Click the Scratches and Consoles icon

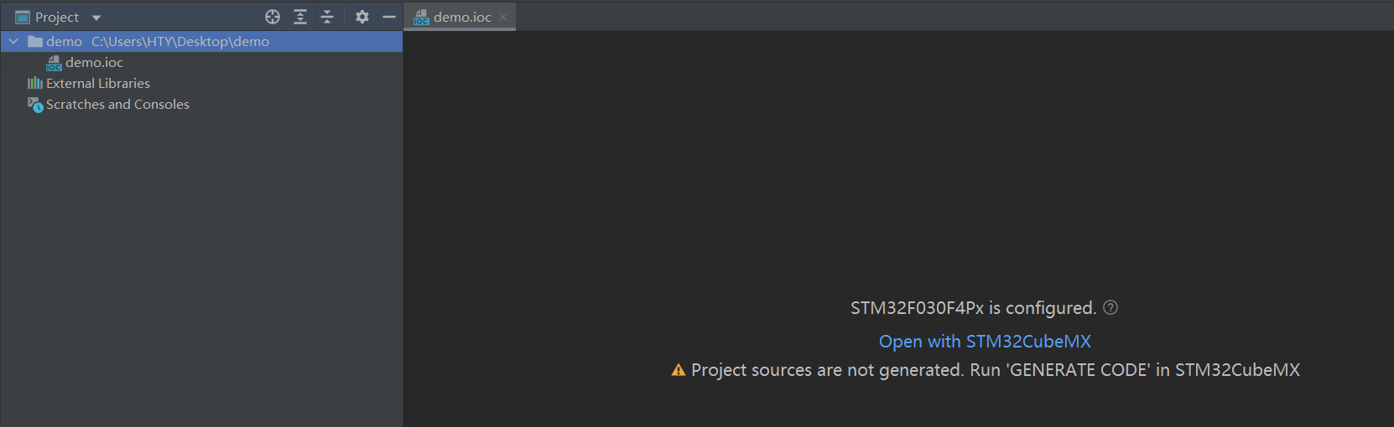point(34,105)
